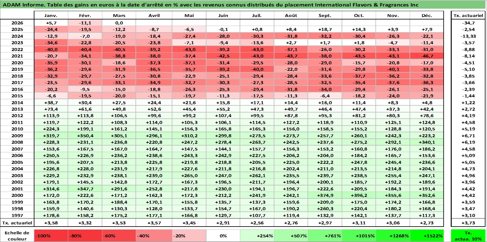Select the +374,9 cell for Sept. 2000
Image resolution: width=487 pixels, height=242 pixels.
[325, 195]
